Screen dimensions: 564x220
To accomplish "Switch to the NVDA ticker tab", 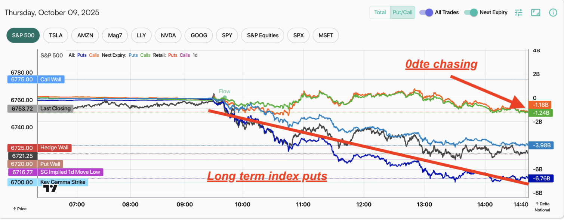I will tap(168, 35).
